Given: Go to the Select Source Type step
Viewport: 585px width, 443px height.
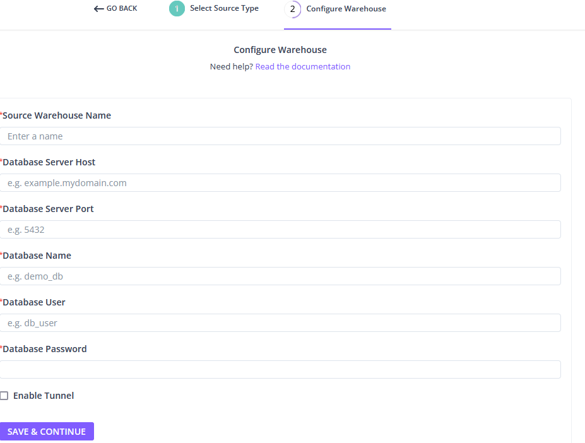Looking at the screenshot, I should click(224, 9).
